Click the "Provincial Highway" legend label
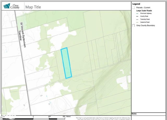167x120 pixels. pos(146,13)
